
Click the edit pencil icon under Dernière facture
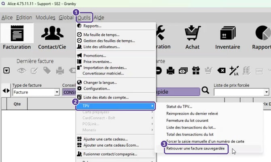34,71
